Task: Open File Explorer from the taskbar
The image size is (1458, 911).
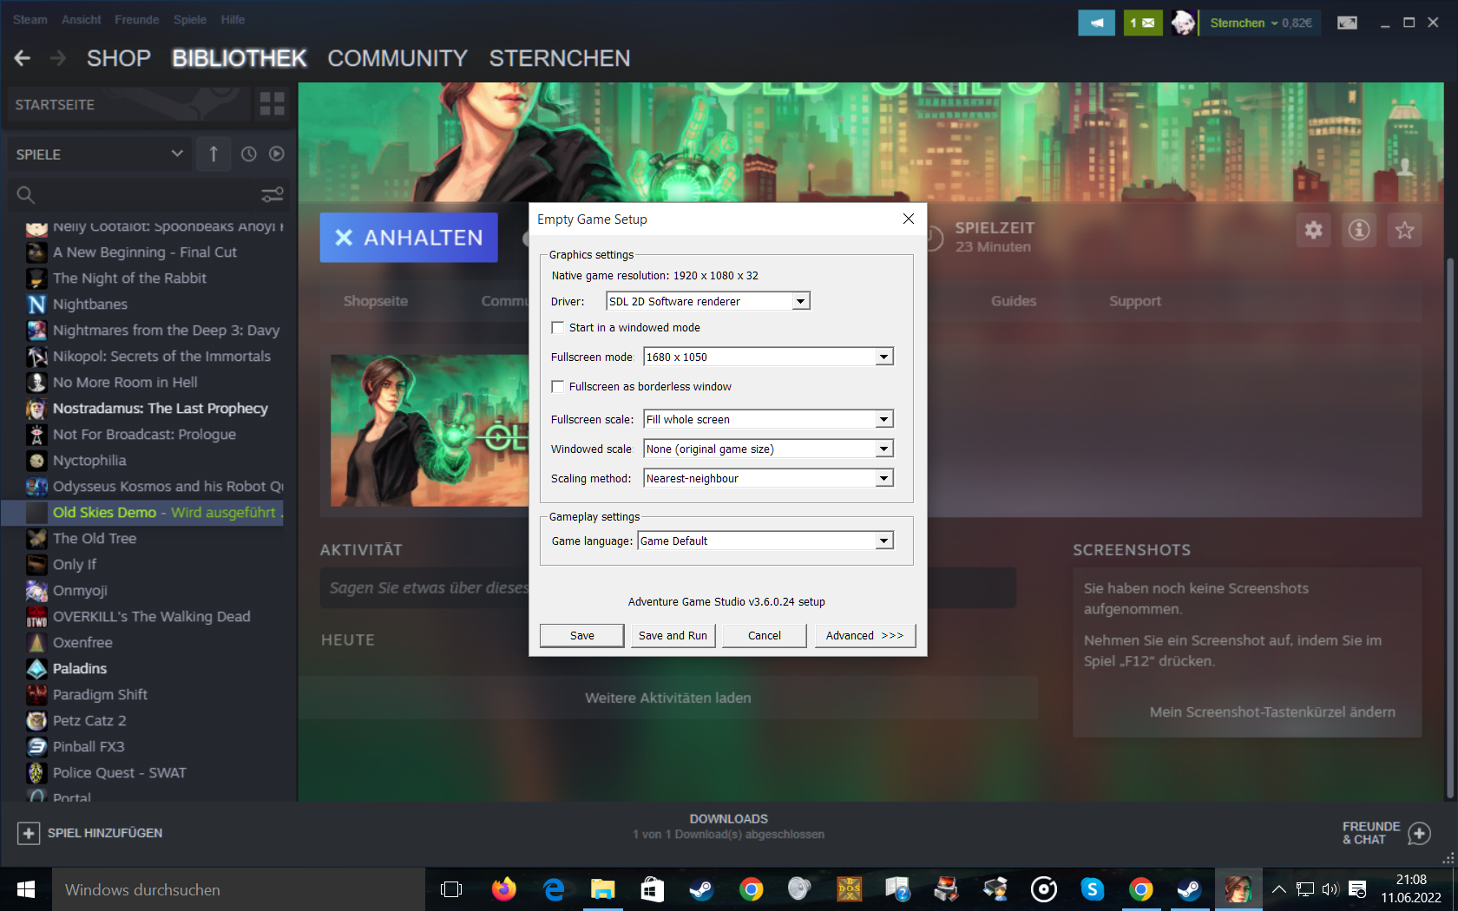Action: pyautogui.click(x=602, y=889)
